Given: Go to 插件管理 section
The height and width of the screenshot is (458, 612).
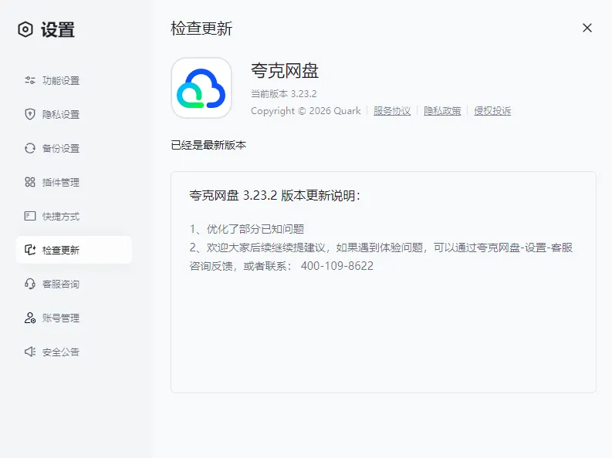Looking at the screenshot, I should point(74,182).
